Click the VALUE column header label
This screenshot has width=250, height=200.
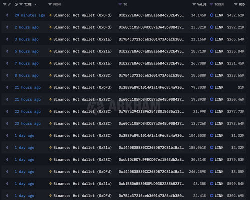point(202,4)
